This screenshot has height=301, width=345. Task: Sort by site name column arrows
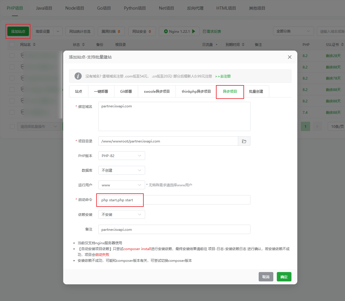[x=34, y=45]
